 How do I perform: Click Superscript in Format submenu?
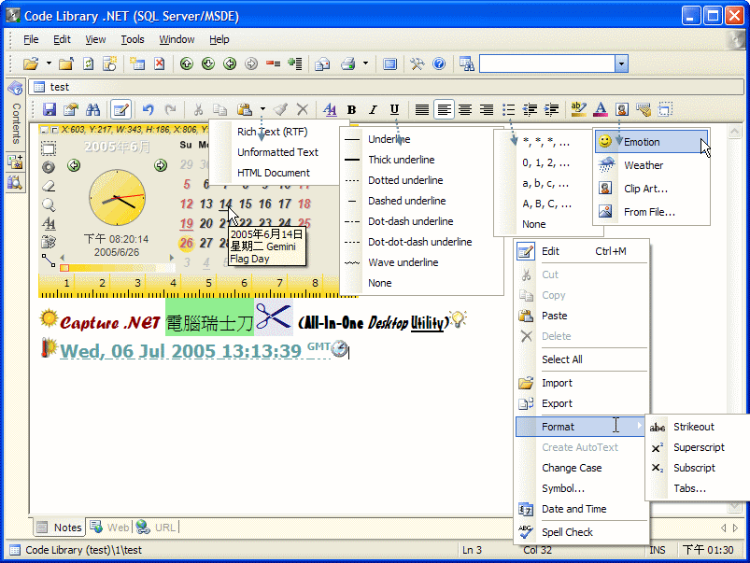point(699,447)
